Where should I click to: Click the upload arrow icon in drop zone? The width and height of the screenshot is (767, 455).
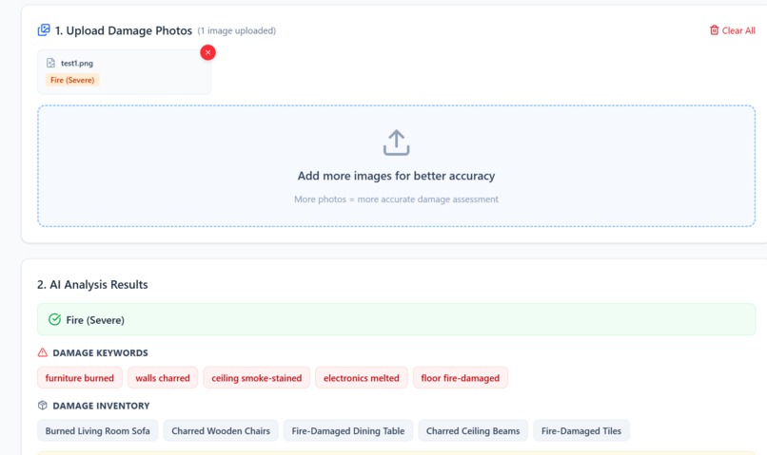point(396,142)
